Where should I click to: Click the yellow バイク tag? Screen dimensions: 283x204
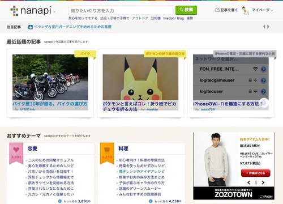coord(85,54)
